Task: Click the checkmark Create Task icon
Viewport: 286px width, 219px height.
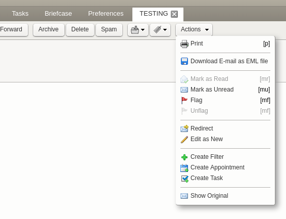Action: pyautogui.click(x=184, y=179)
